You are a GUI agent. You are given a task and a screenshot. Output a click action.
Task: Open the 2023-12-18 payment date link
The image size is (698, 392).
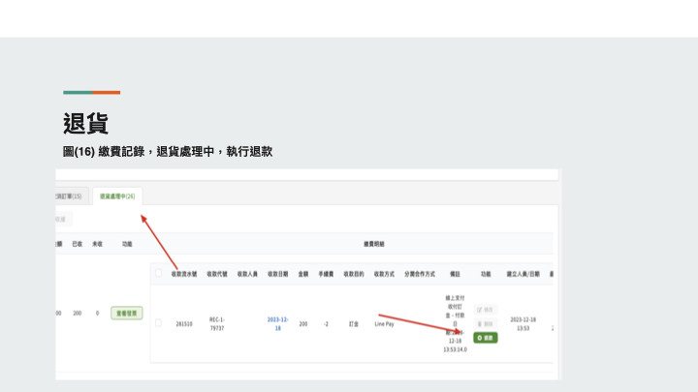click(x=278, y=323)
